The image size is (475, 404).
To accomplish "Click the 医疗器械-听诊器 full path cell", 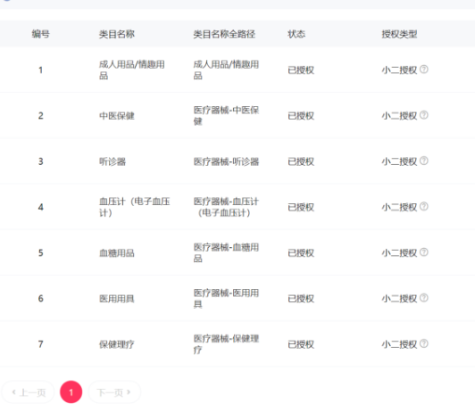I will (226, 161).
